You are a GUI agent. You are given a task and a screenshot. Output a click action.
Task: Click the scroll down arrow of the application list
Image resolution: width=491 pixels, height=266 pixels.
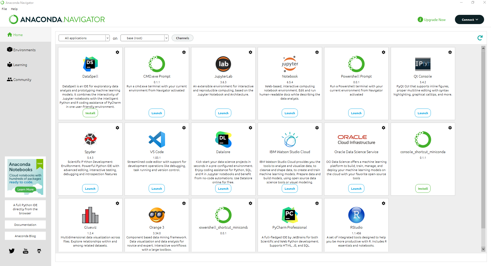[x=483, y=249]
